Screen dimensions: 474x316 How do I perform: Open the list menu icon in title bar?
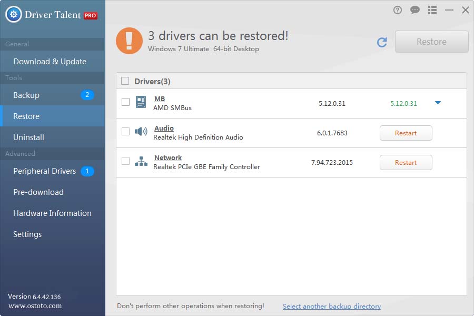click(432, 11)
